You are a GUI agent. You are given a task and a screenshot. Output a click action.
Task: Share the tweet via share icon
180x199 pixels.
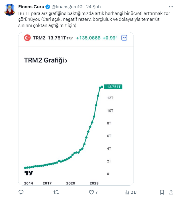coord(171,192)
